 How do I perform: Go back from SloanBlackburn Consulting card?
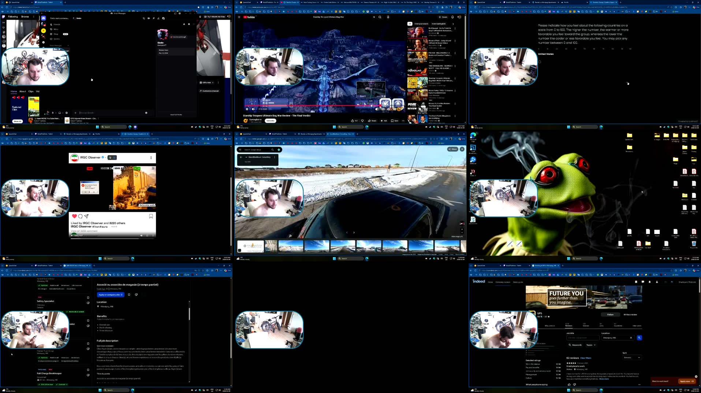pyautogui.click(x=241, y=157)
